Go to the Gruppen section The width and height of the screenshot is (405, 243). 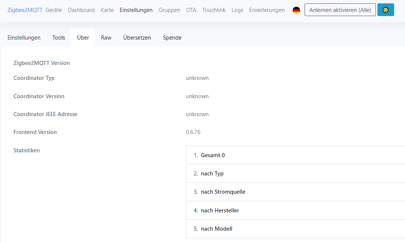pos(169,10)
